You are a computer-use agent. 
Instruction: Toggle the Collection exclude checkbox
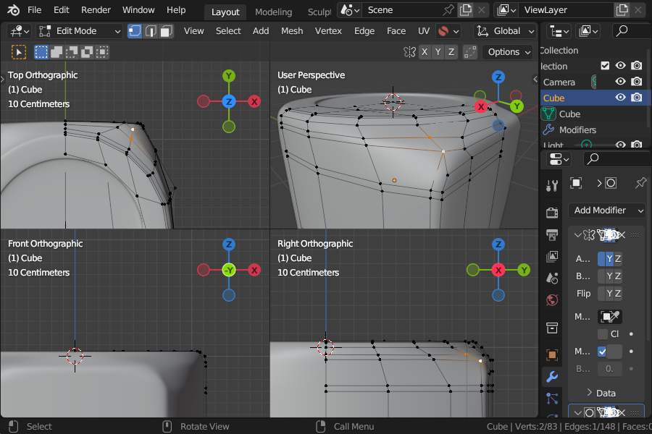(605, 66)
